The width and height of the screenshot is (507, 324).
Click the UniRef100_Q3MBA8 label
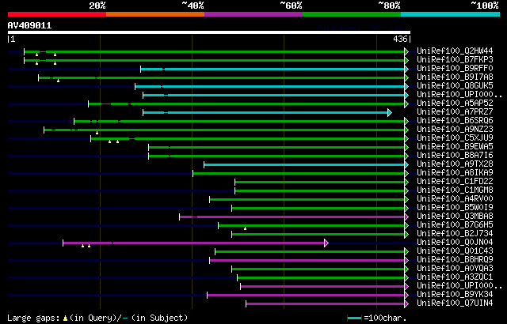(x=455, y=217)
